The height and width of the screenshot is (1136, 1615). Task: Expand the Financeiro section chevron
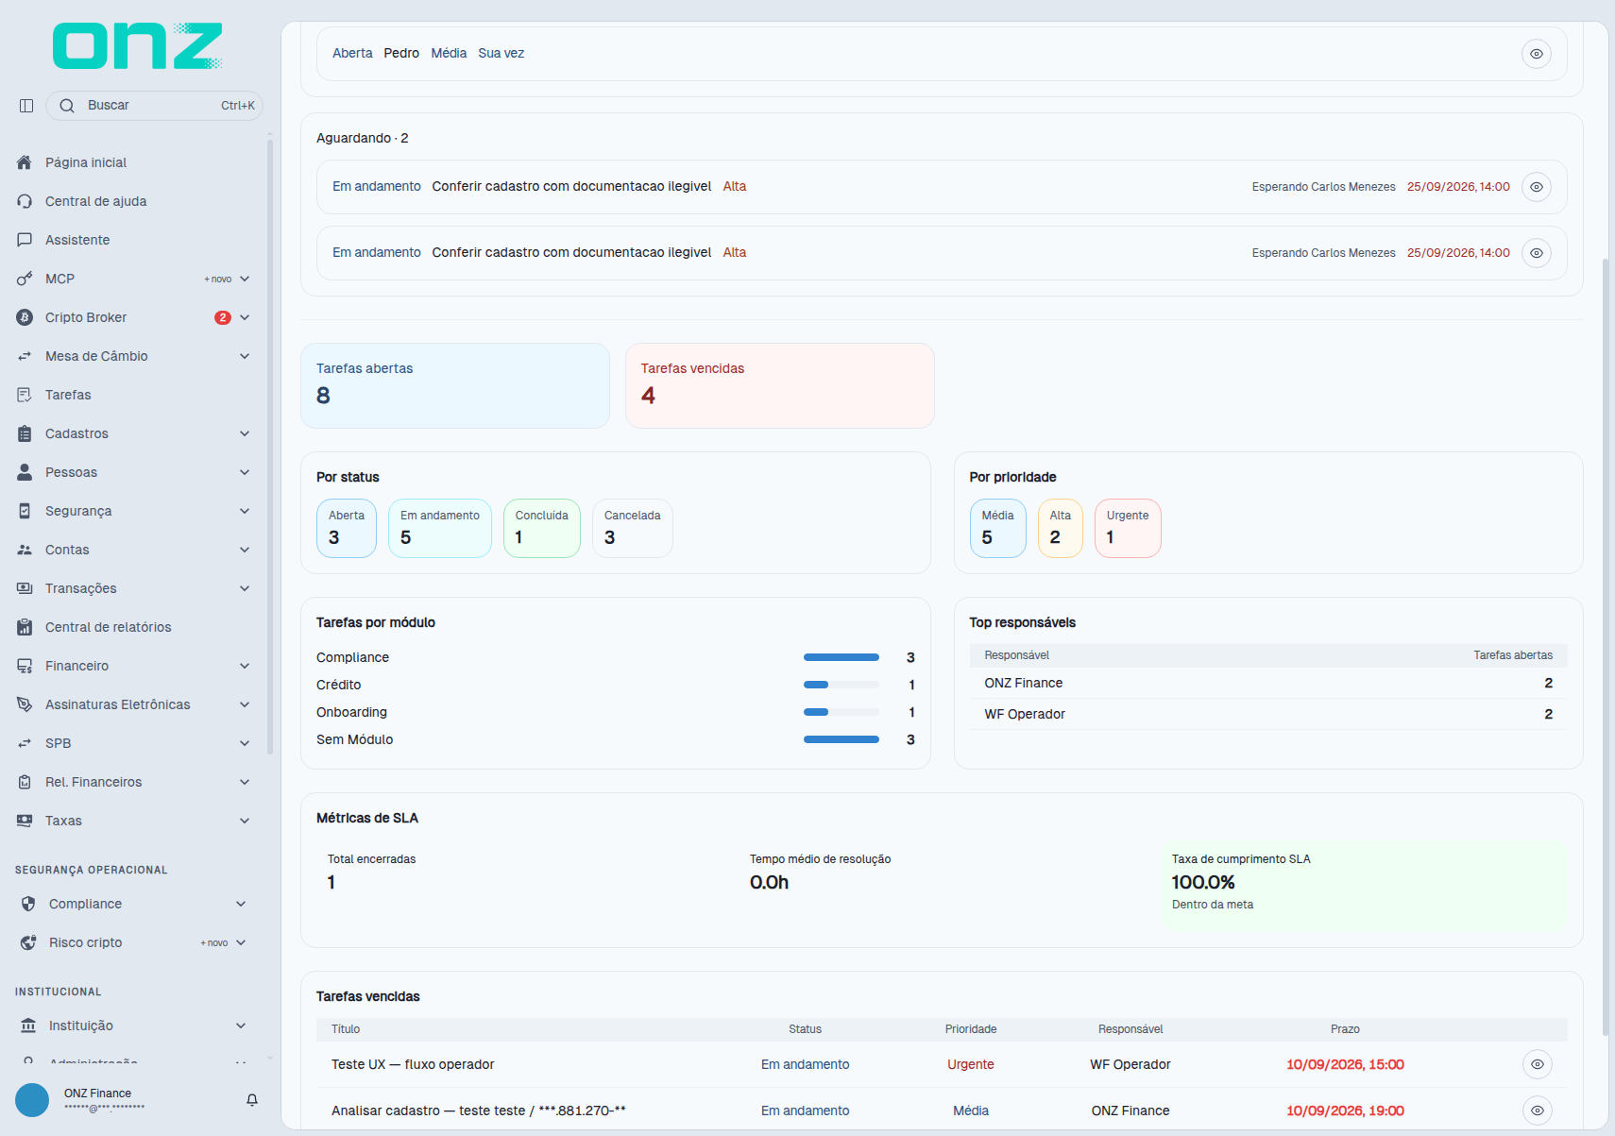click(x=245, y=666)
